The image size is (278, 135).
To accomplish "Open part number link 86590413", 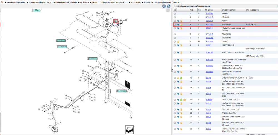I will [x=209, y=66].
